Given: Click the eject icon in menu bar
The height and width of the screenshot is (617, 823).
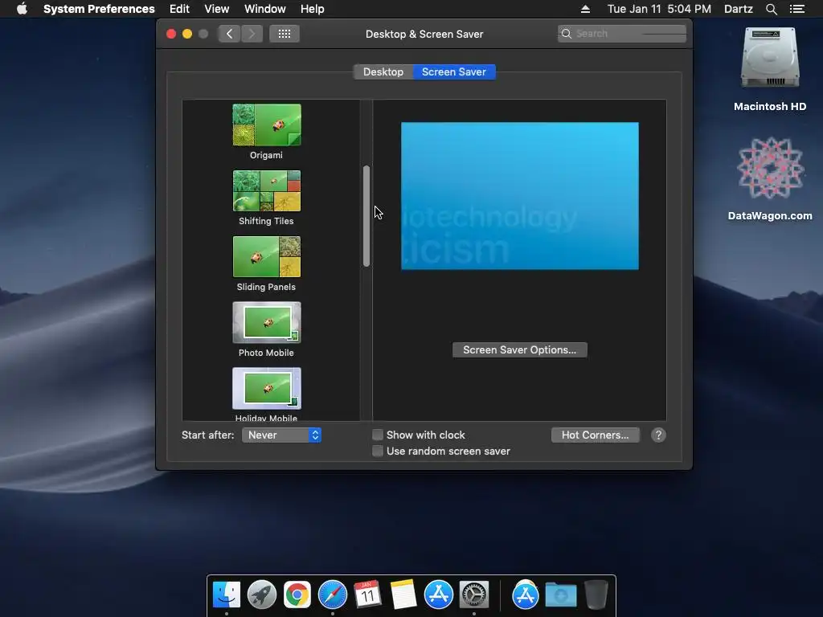Looking at the screenshot, I should point(585,9).
